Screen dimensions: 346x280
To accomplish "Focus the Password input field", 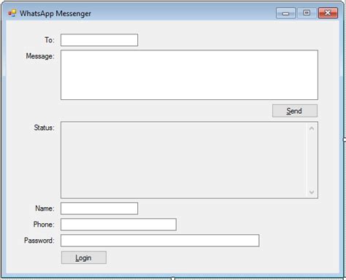I will pos(160,241).
